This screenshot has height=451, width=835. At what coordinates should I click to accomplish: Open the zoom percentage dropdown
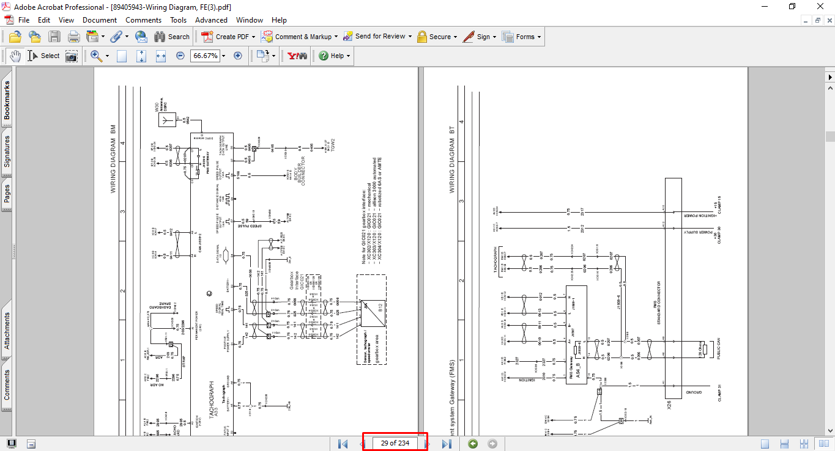(223, 56)
